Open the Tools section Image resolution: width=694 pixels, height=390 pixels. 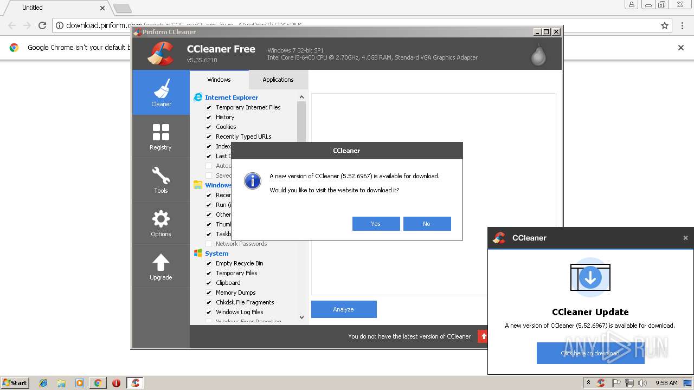pos(161,180)
